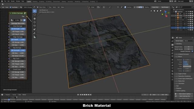Image resolution: width=194 pixels, height=109 pixels.
Task: Adjust the AD Strength slider in node
Action: click(x=18, y=29)
